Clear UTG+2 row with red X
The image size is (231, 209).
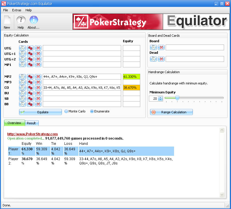pyautogui.click(x=38, y=59)
